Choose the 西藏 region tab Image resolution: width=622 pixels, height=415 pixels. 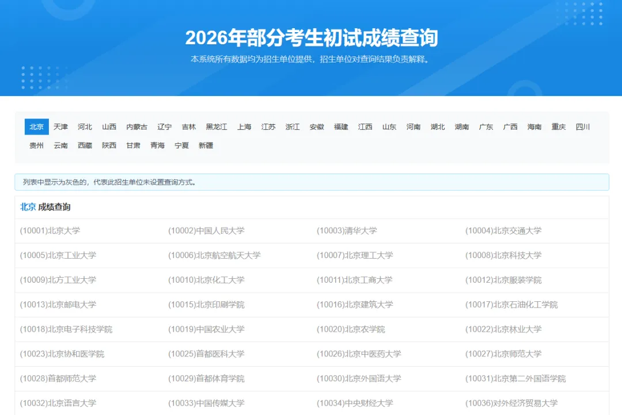pyautogui.click(x=85, y=145)
